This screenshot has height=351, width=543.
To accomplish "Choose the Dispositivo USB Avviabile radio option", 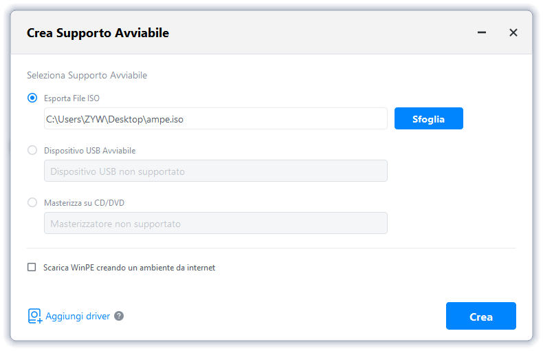I will 32,150.
